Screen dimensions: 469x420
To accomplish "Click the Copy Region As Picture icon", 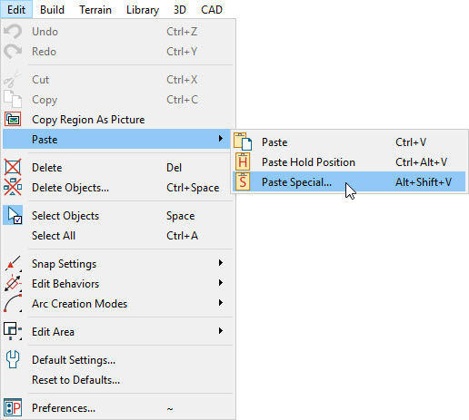I will (13, 119).
